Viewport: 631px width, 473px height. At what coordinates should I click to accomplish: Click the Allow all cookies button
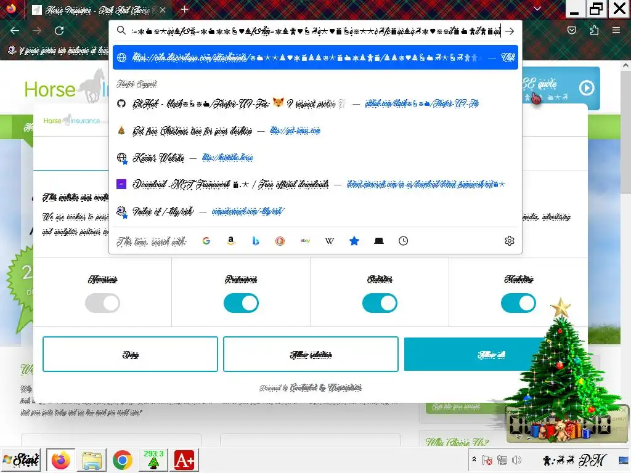click(x=491, y=354)
